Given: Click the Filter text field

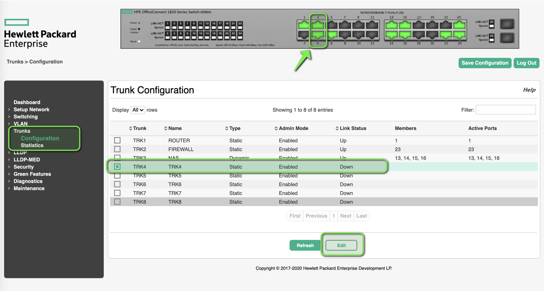Looking at the screenshot, I should tap(505, 110).
